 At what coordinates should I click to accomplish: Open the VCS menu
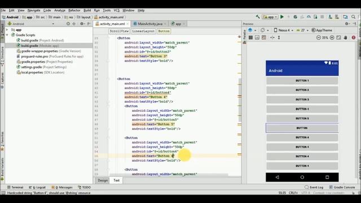pyautogui.click(x=117, y=10)
